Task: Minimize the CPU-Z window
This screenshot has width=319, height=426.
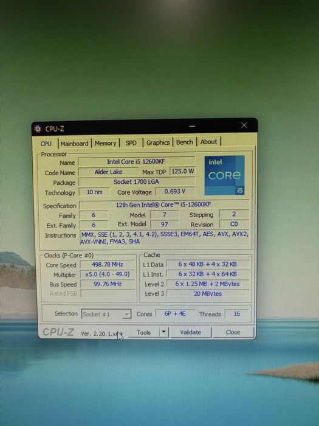Action: [x=193, y=126]
